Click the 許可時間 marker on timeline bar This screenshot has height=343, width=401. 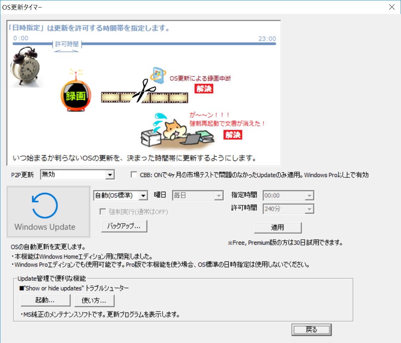pos(67,44)
